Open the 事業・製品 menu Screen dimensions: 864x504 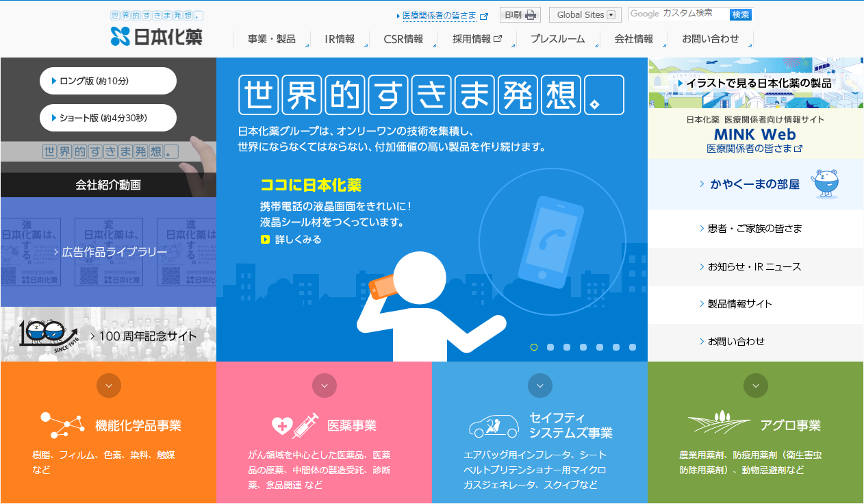point(272,39)
